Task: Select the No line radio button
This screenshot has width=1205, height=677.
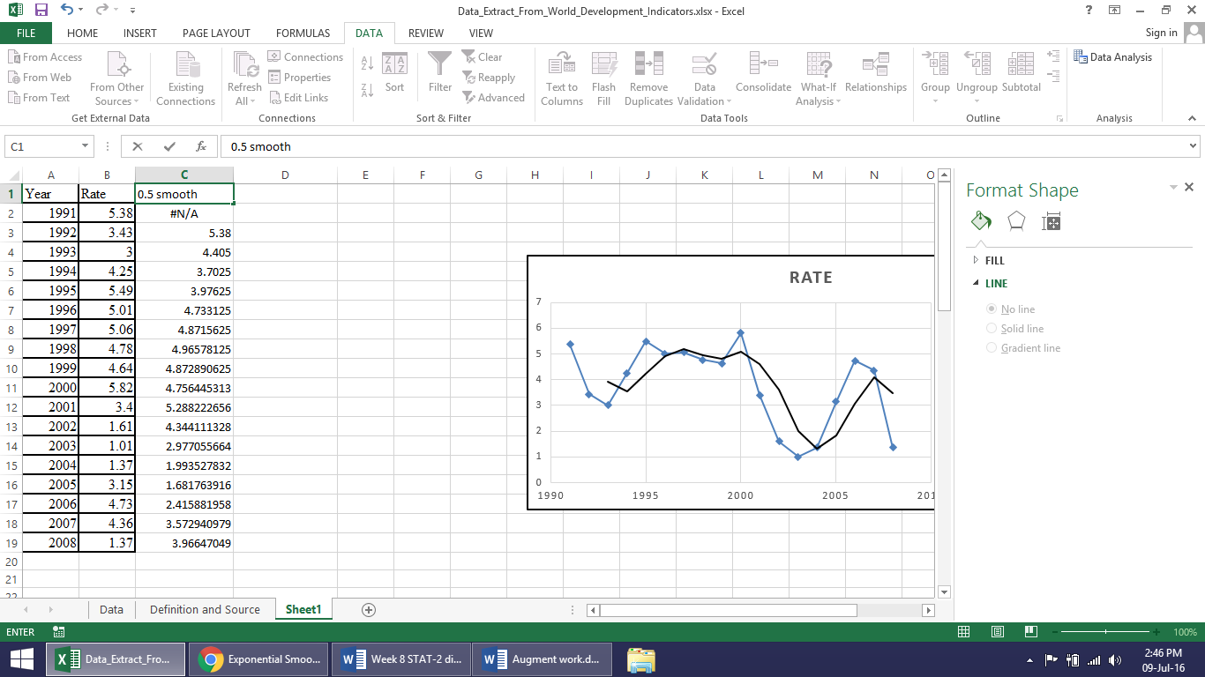Action: (992, 309)
